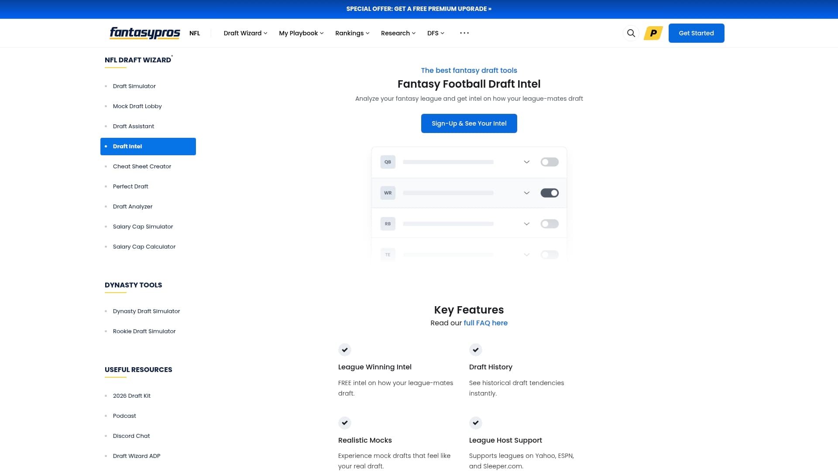Click the RB position badge
This screenshot has width=838, height=471.
[388, 224]
